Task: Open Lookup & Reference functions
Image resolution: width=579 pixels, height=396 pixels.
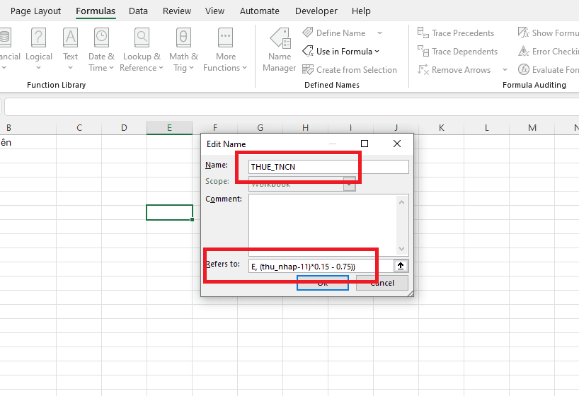Action: point(142,49)
